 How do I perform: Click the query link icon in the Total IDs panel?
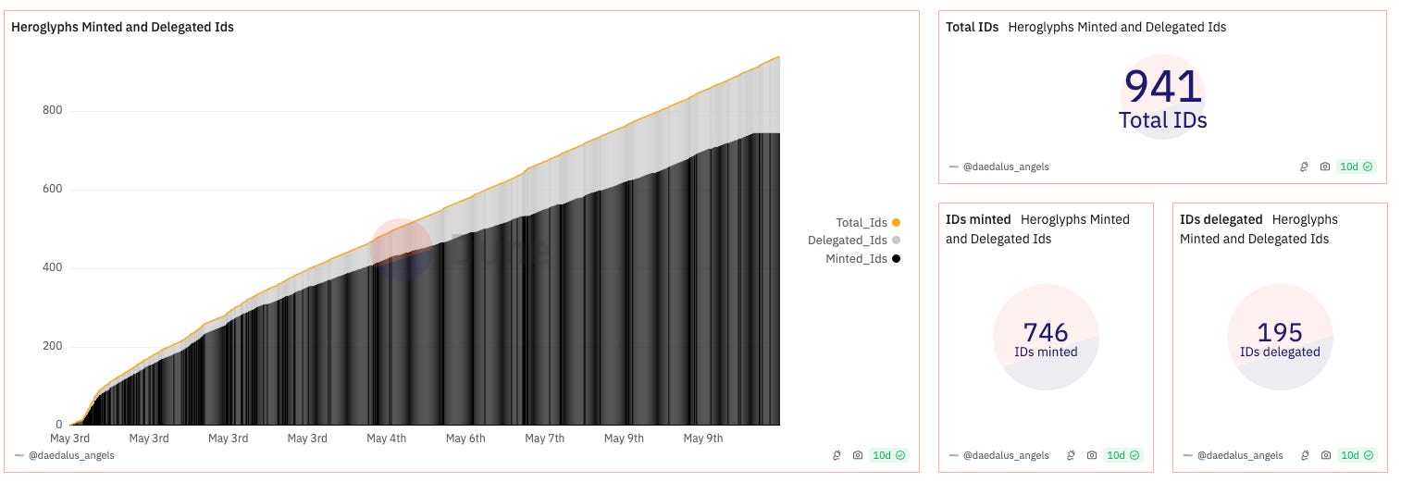click(x=1304, y=167)
